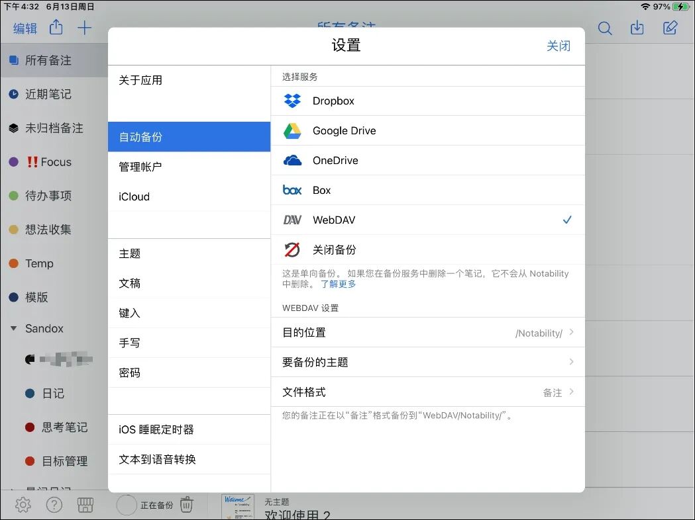
Task: Open 手写 settings section
Action: click(x=189, y=343)
